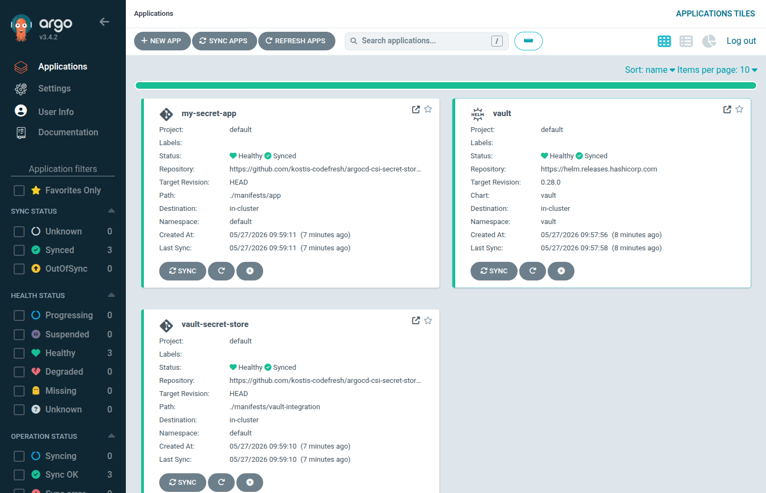Viewport: 766px width, 493px height.
Task: Sync the my-secret-app application
Action: coord(183,271)
